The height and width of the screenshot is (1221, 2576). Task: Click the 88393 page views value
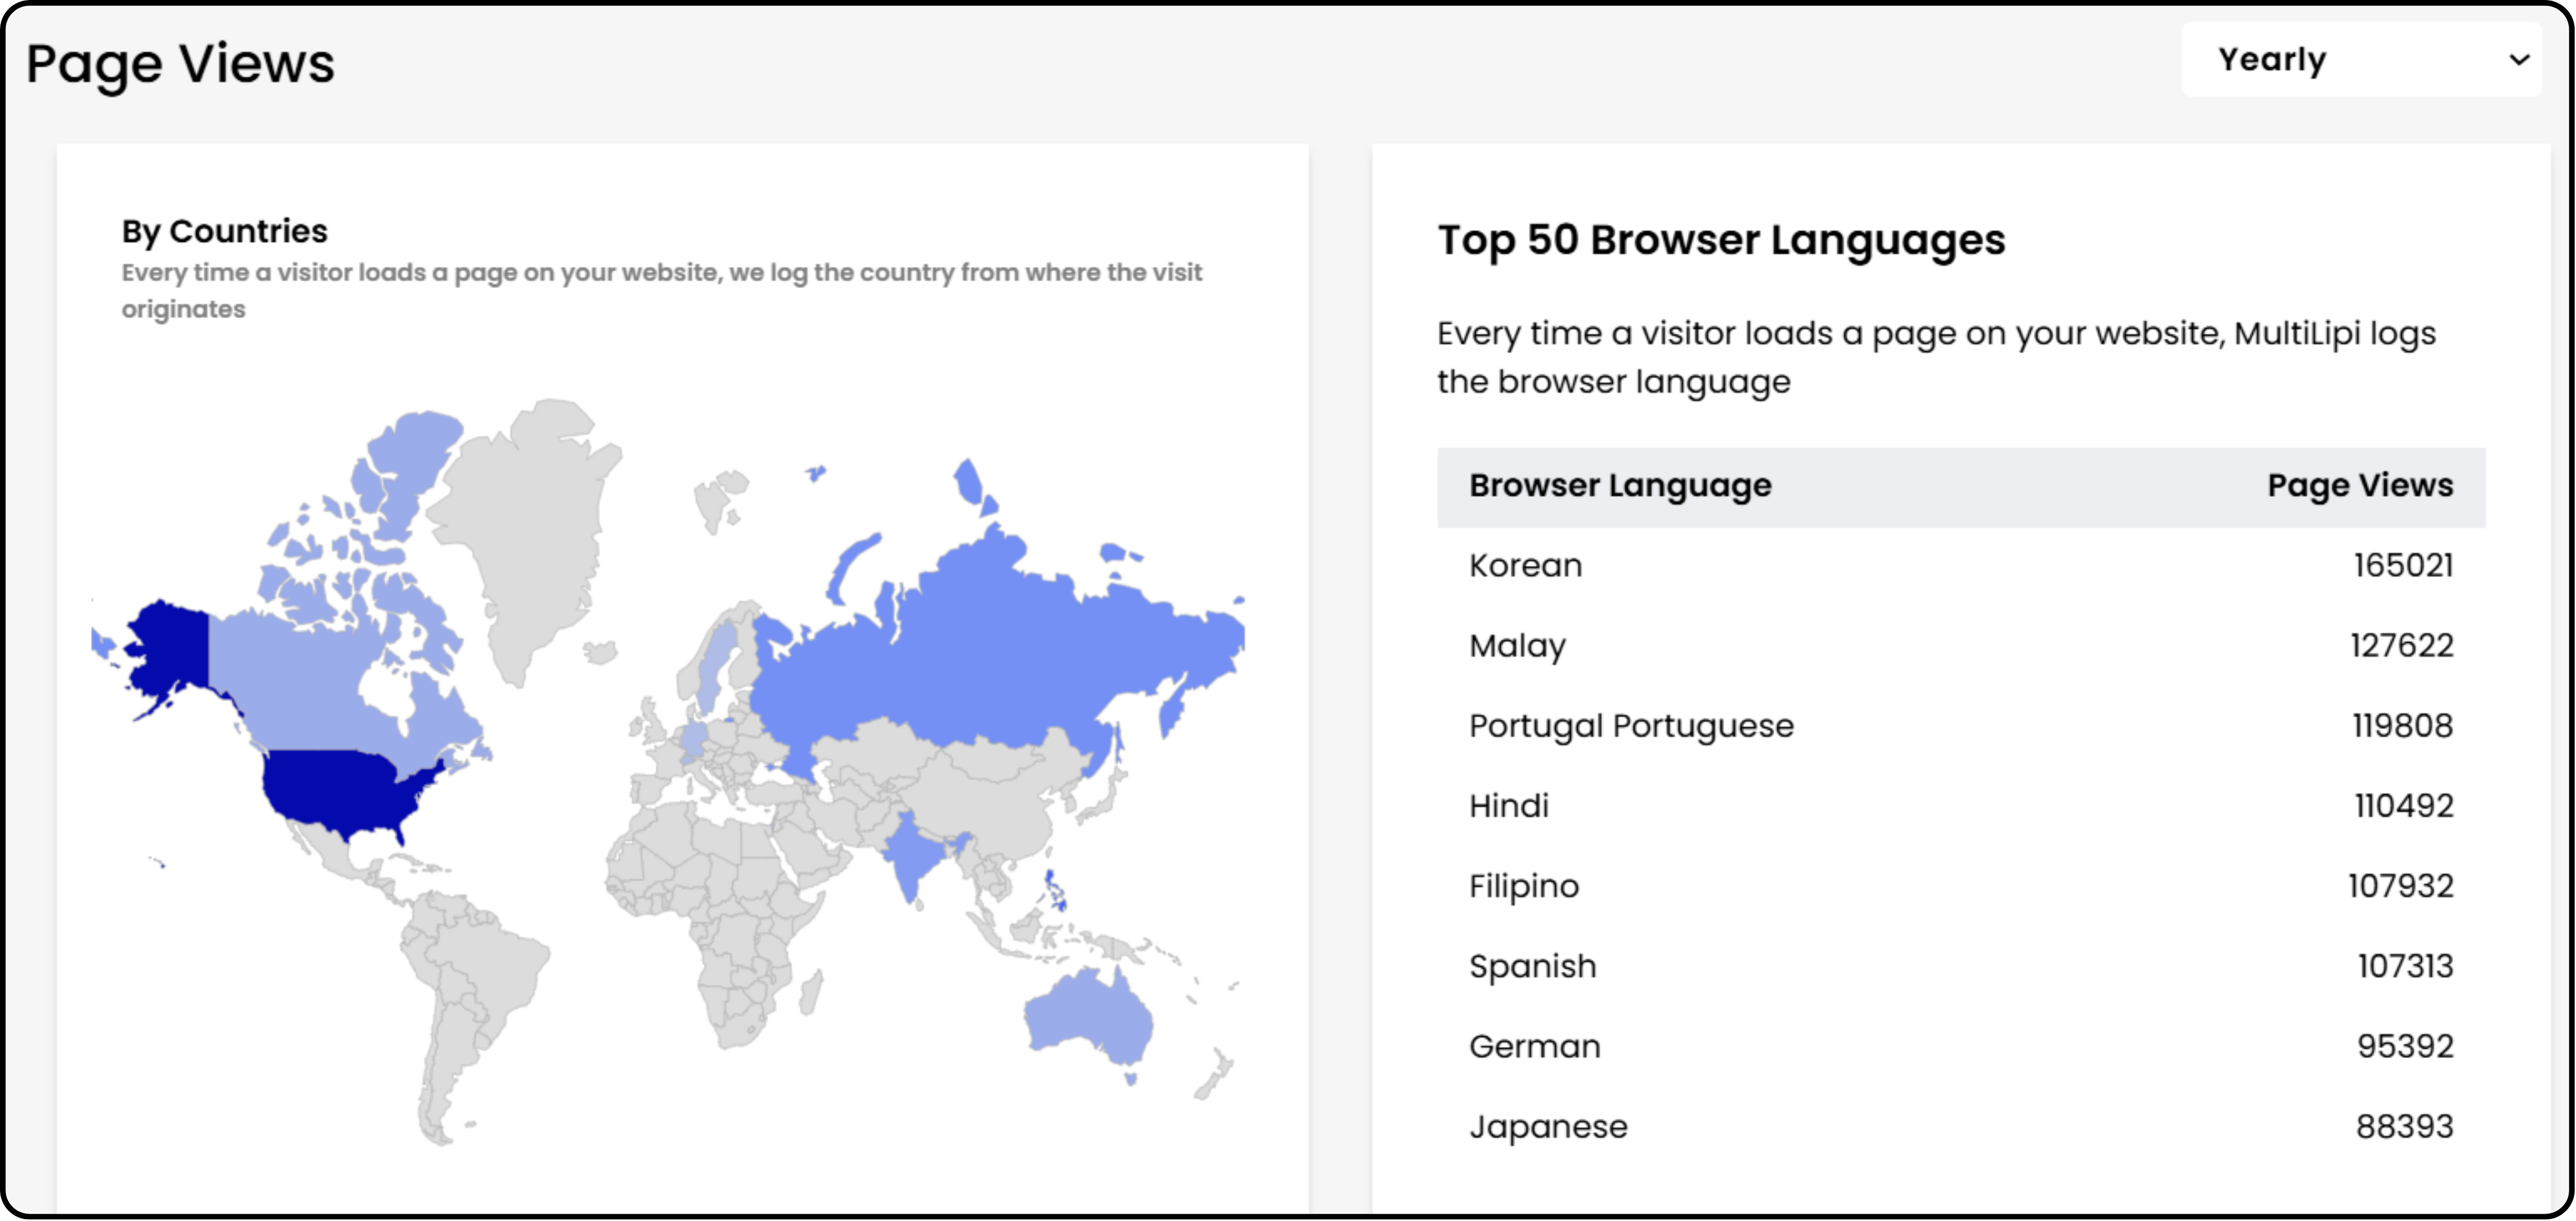coord(2405,1126)
